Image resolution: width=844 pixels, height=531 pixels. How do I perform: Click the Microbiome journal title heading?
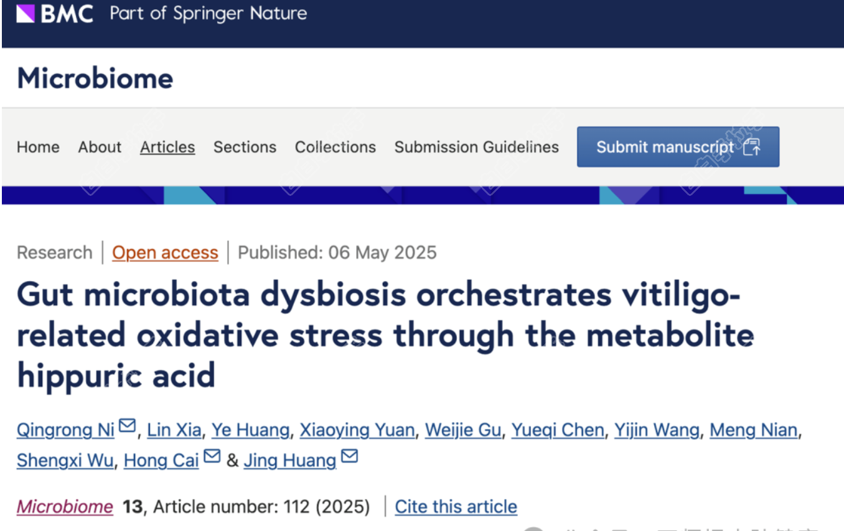[x=95, y=78]
